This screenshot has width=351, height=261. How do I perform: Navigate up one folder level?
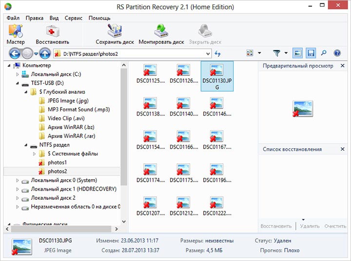pos(45,53)
